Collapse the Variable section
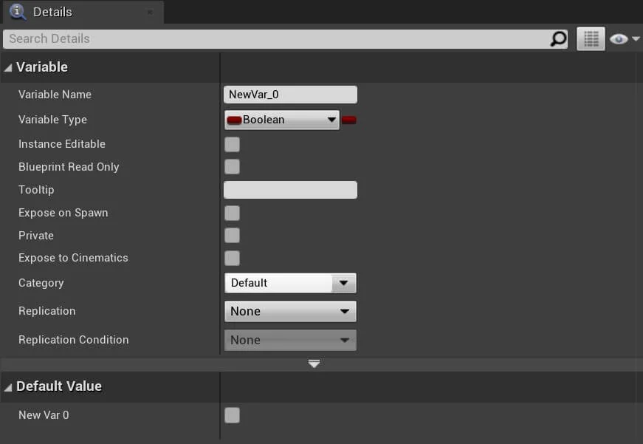Image resolution: width=643 pixels, height=444 pixels. [x=8, y=67]
